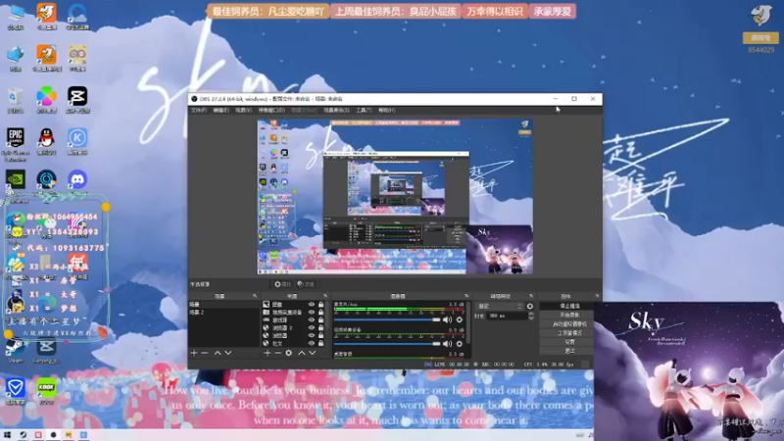Screen dimensions: 784x441
Task: Toggle visibility of the last source row
Action: [x=312, y=344]
